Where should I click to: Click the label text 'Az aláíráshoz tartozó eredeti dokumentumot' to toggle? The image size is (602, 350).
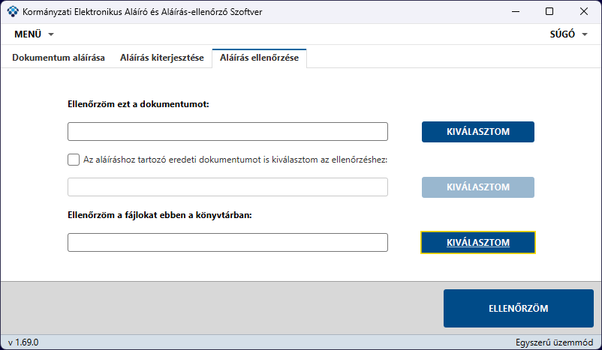click(x=173, y=160)
